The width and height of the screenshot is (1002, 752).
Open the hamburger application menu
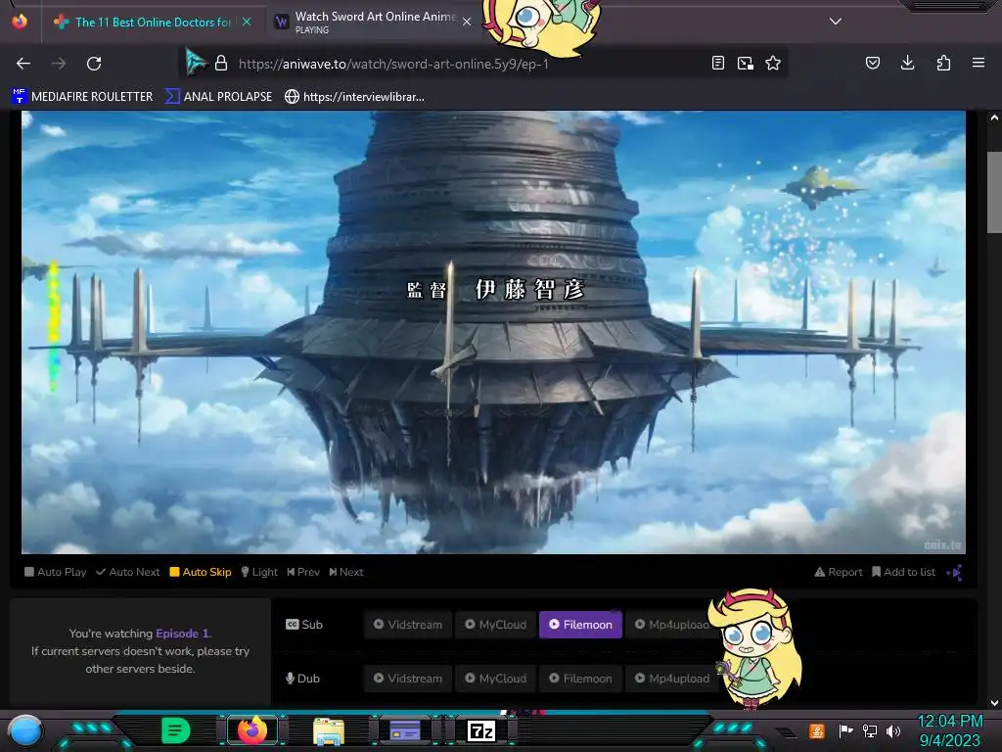pos(979,63)
